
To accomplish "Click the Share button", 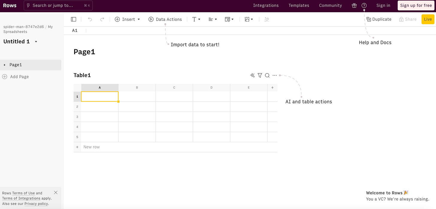I will 408,19.
